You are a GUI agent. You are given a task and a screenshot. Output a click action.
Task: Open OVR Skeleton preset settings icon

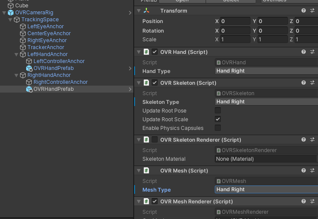(x=312, y=83)
